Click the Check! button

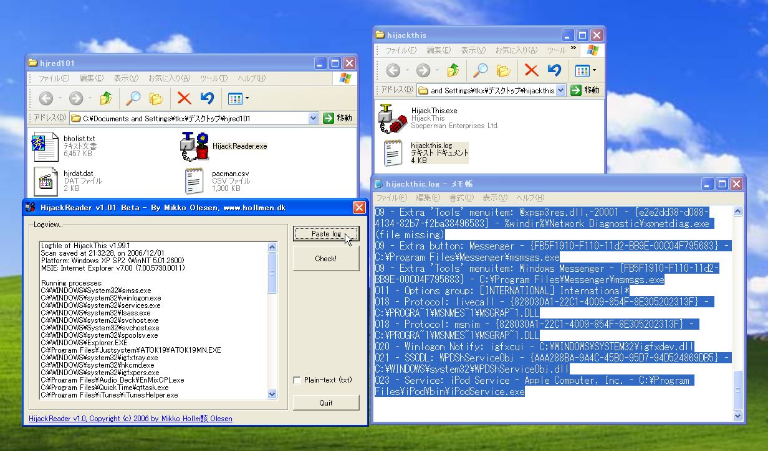(326, 258)
